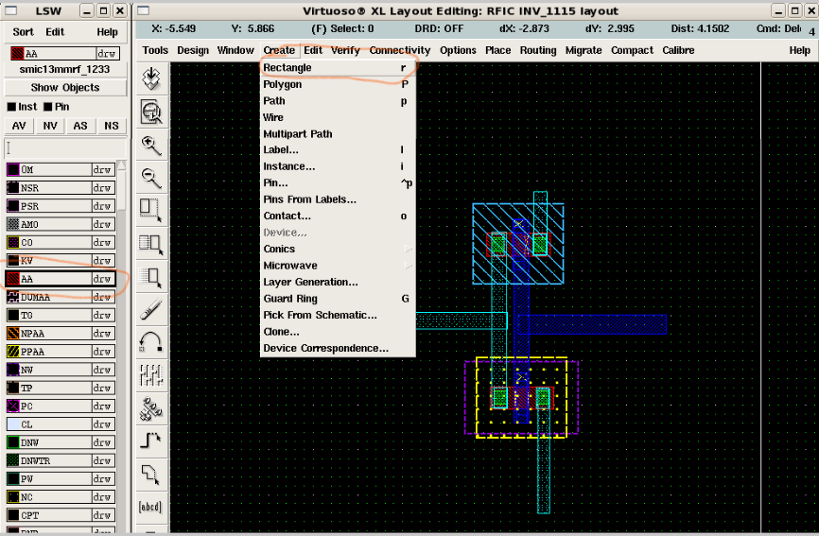
Task: Click the NS none-selectable button
Action: [x=112, y=126]
